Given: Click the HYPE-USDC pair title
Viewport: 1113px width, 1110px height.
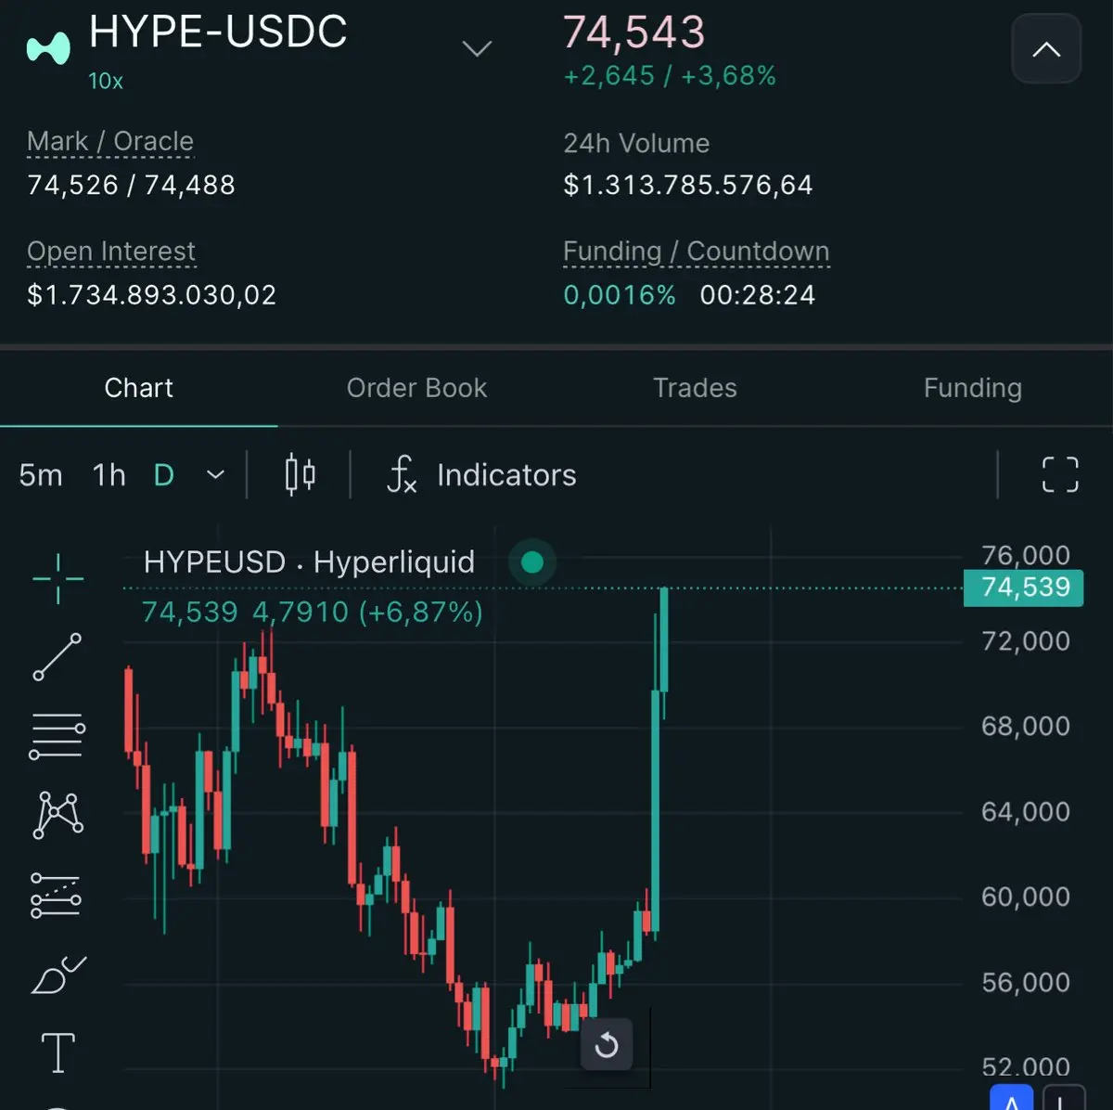Looking at the screenshot, I should pos(218,32).
